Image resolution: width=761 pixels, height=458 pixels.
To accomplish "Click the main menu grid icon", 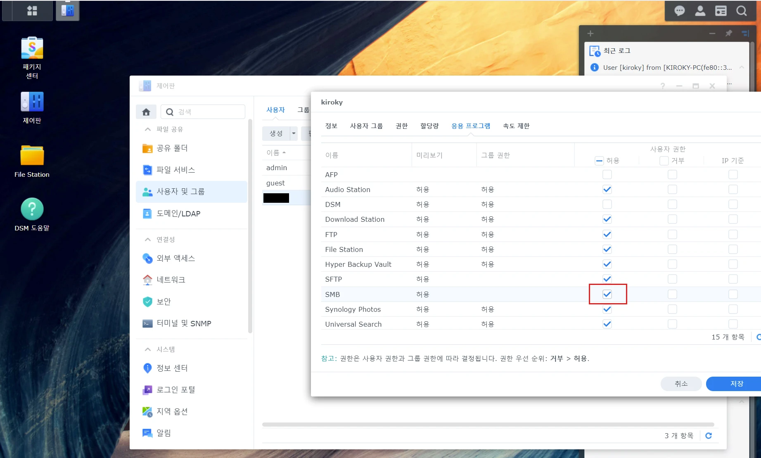I will pos(32,11).
